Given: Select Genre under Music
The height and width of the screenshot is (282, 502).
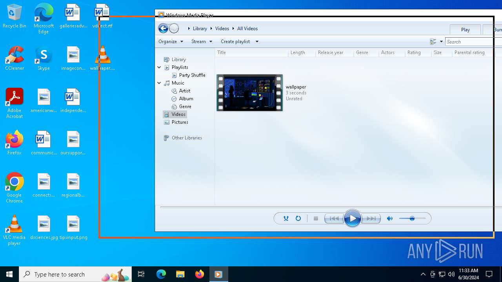Looking at the screenshot, I should click(x=185, y=107).
